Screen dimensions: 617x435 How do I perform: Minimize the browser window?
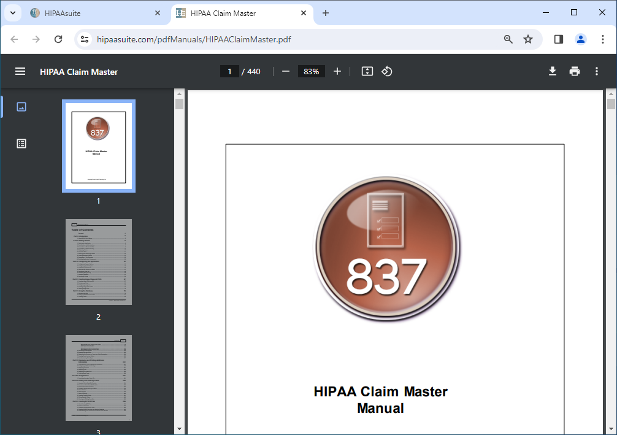pyautogui.click(x=546, y=13)
